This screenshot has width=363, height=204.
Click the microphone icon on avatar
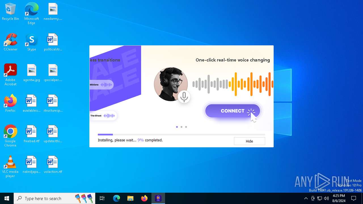tap(184, 97)
